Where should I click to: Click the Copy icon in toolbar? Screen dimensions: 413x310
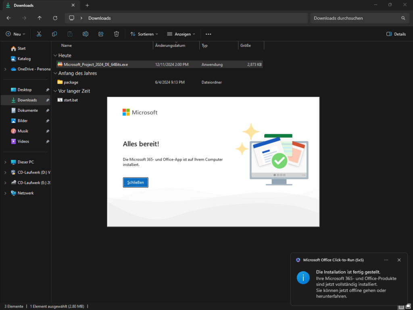pos(54,34)
